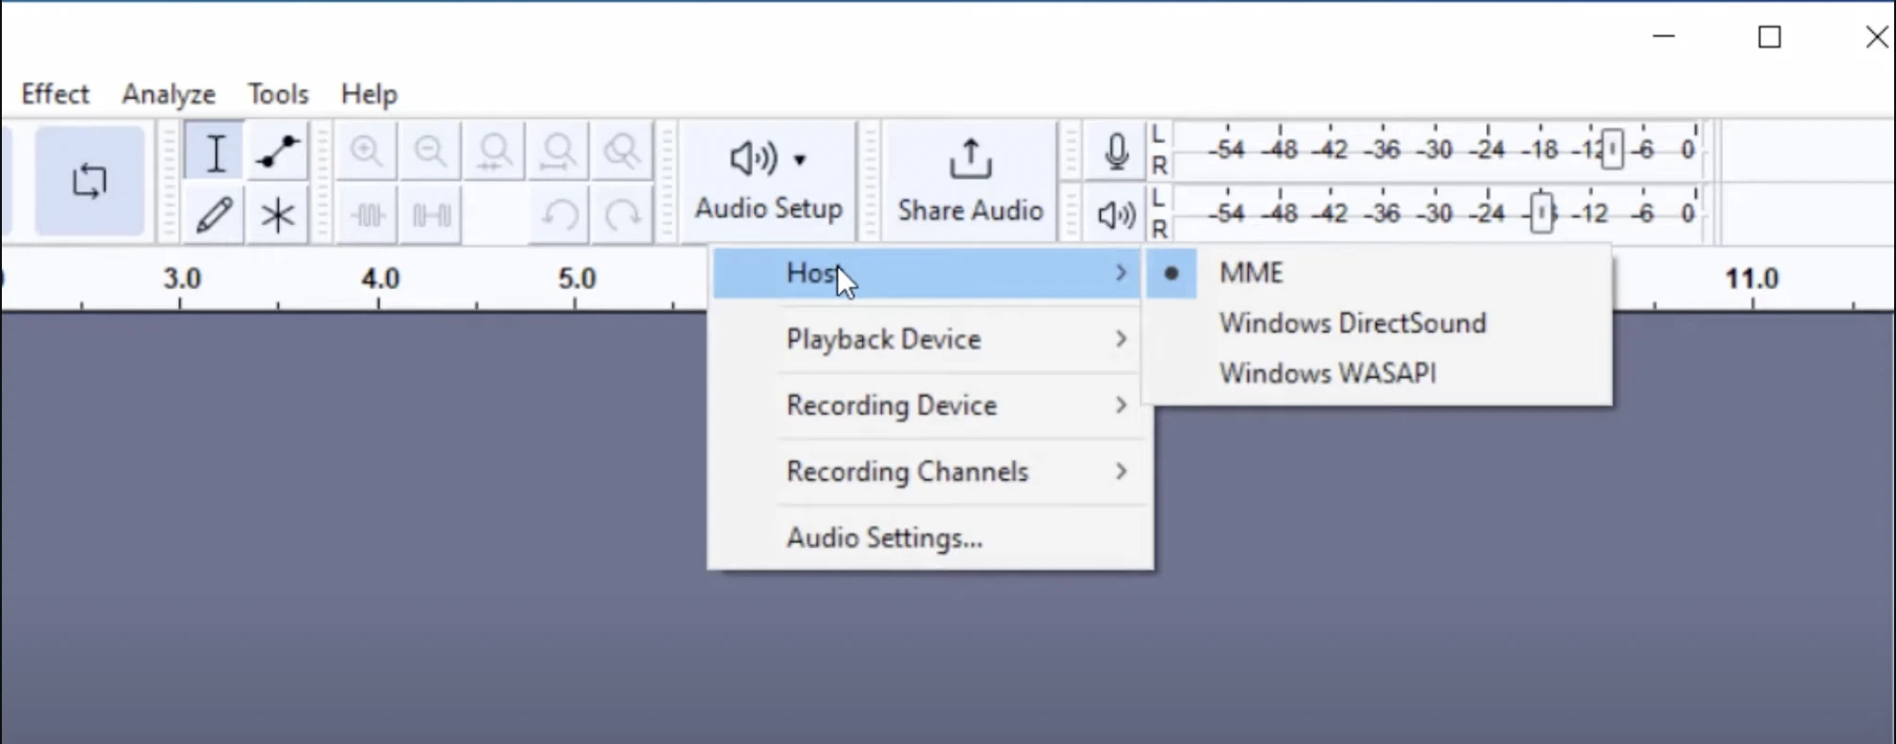Click the Share Audio upload icon
Screen dimensions: 1896x744
click(970, 160)
